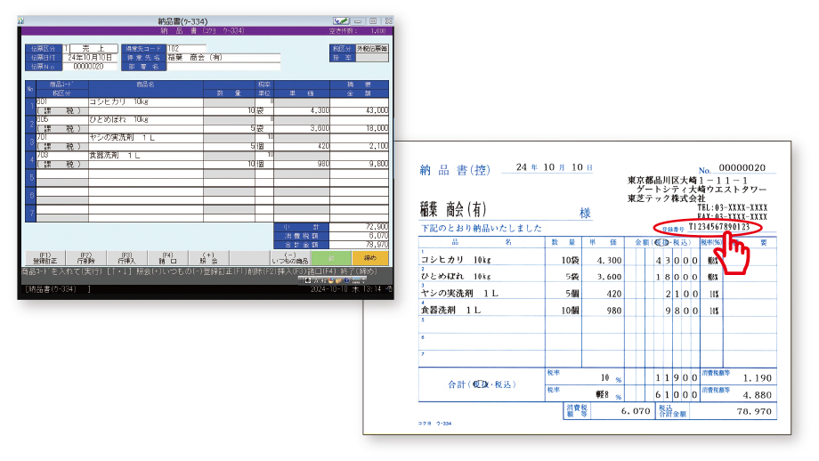Click the (F1) 登録訂正 button
The image size is (819, 461).
[x=45, y=258]
